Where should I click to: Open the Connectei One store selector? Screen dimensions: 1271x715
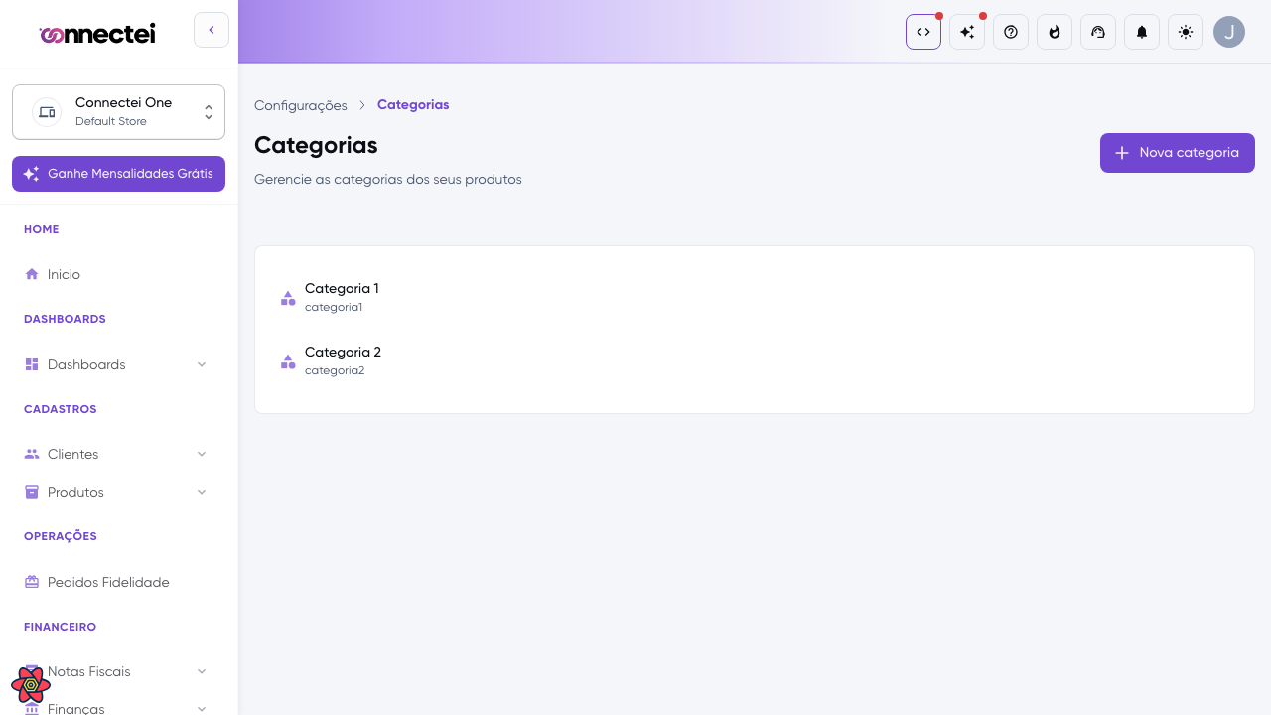(x=118, y=112)
